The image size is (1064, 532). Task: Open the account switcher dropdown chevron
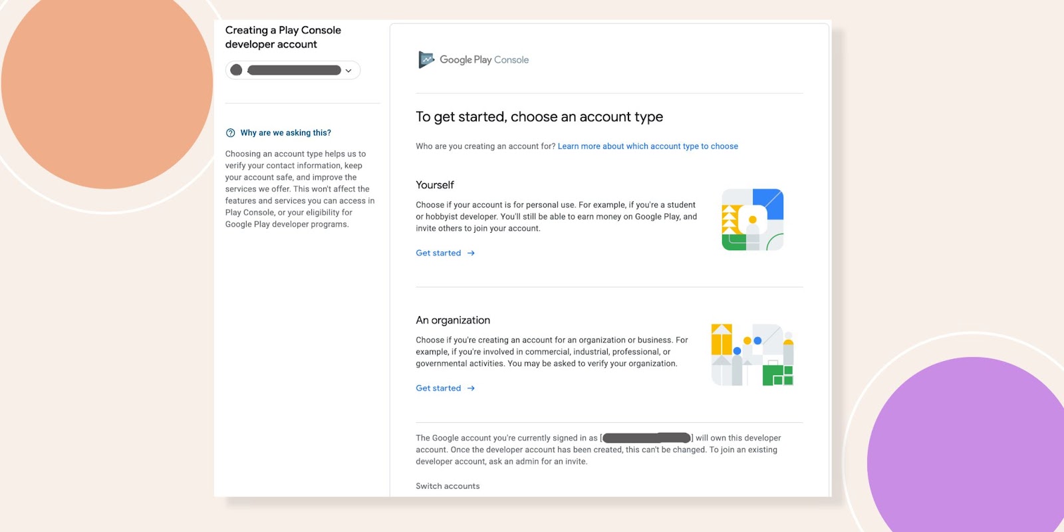(348, 70)
